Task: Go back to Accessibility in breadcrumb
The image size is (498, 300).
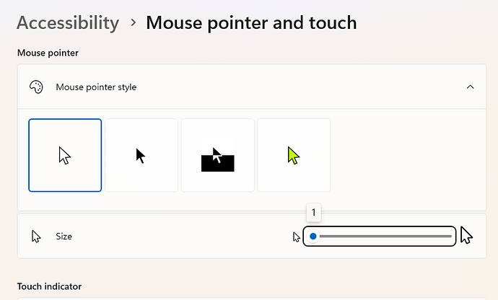Action: (68, 23)
